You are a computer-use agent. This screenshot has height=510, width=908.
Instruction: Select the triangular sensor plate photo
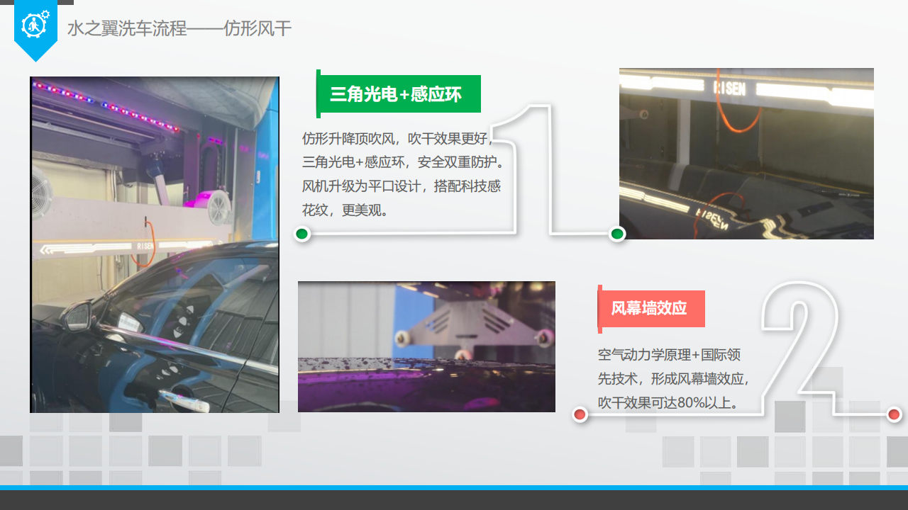click(426, 346)
